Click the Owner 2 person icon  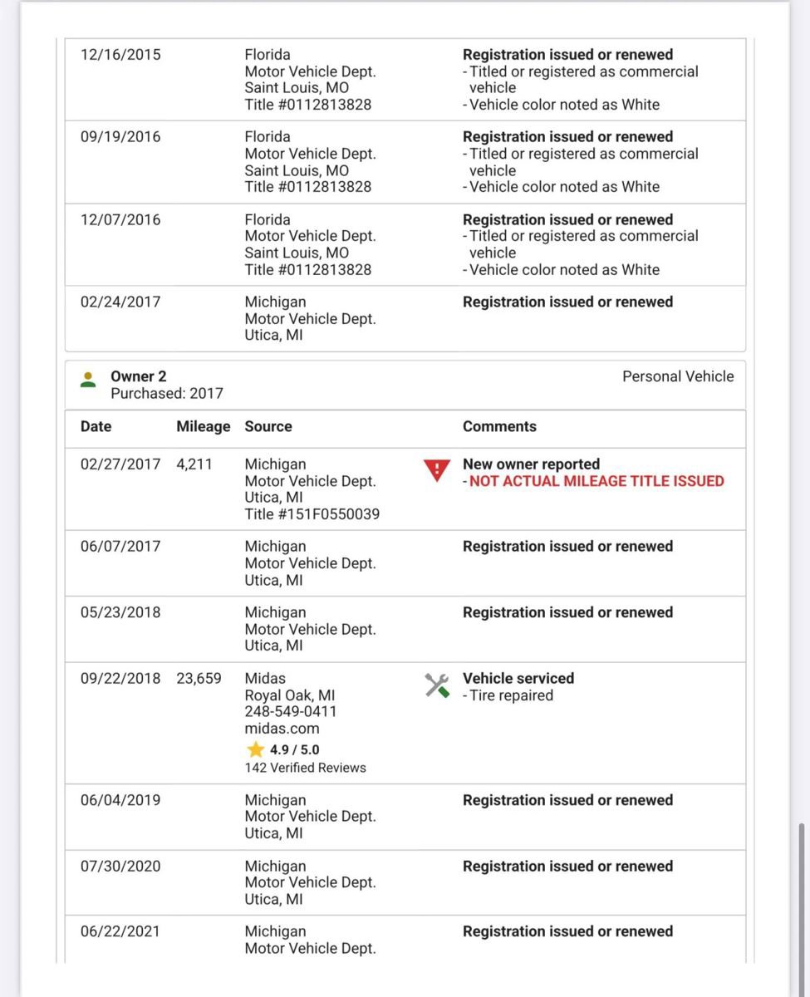(88, 381)
